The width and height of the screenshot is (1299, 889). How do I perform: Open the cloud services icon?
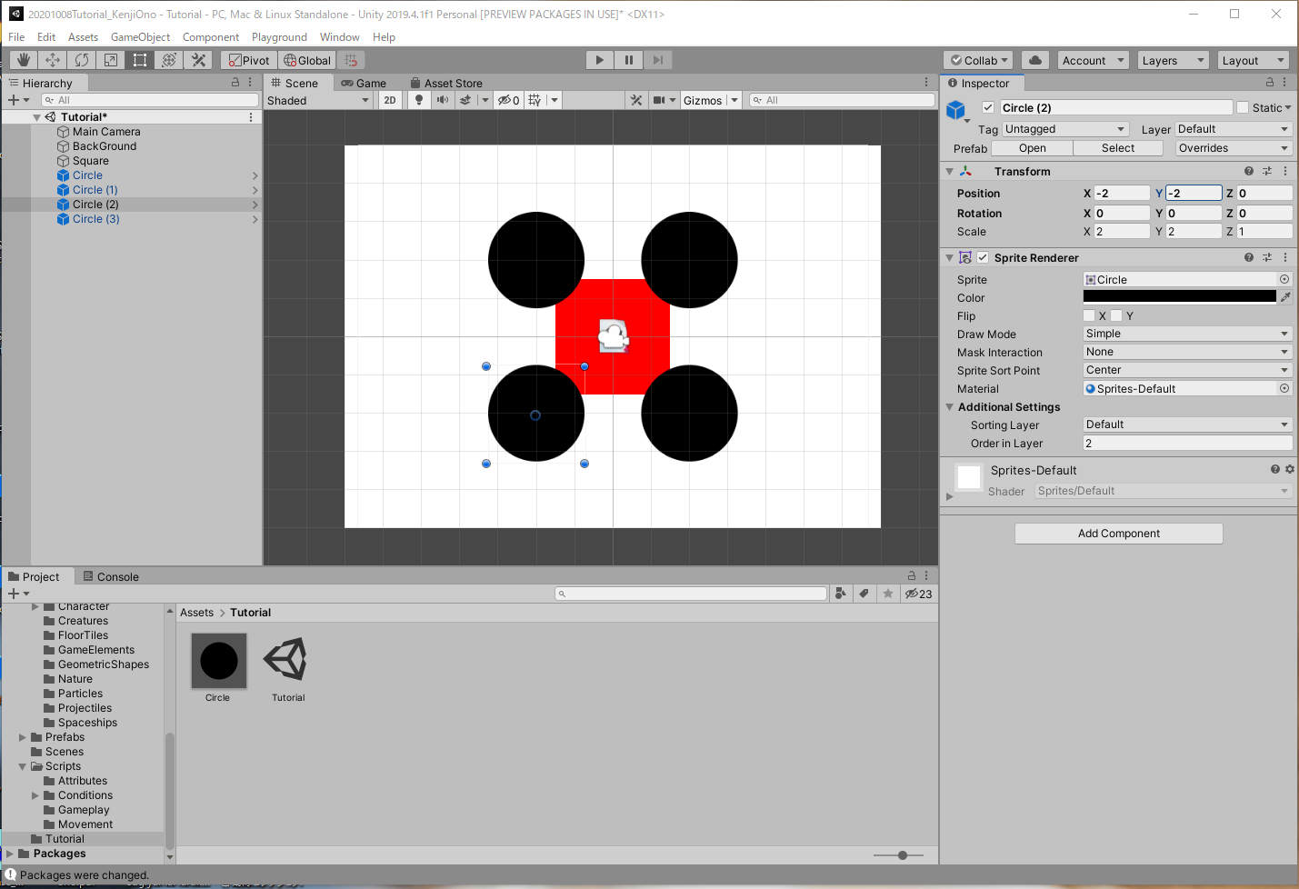coord(1035,60)
